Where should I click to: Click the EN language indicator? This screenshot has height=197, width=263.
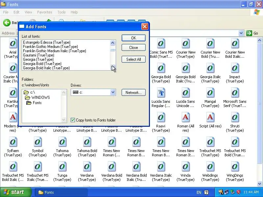(199, 192)
